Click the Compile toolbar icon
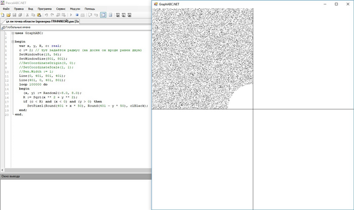Screen dimensions: 354x210 click(82, 15)
